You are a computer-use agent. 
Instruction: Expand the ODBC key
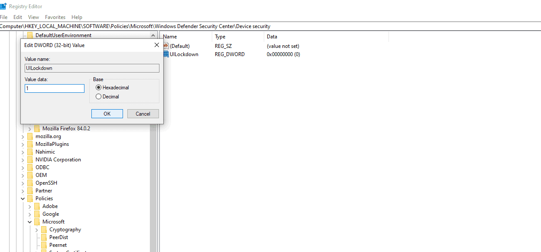tap(23, 167)
